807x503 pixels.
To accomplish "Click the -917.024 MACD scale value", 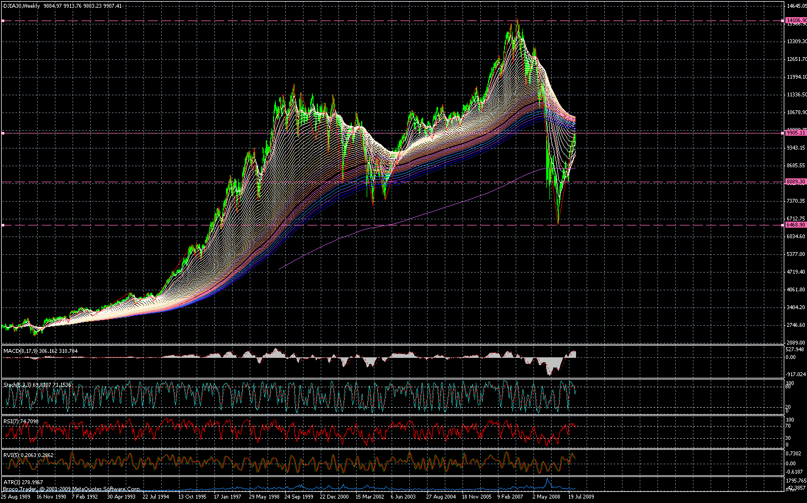I will (796, 374).
